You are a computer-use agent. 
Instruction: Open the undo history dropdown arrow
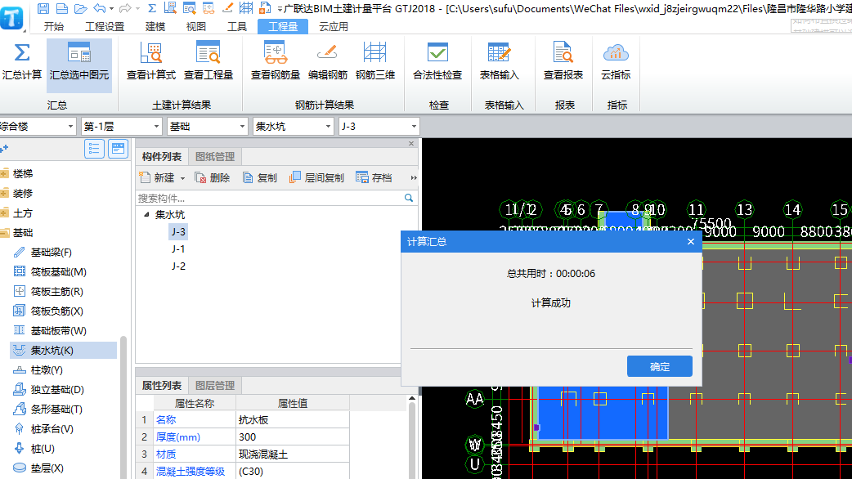click(111, 9)
